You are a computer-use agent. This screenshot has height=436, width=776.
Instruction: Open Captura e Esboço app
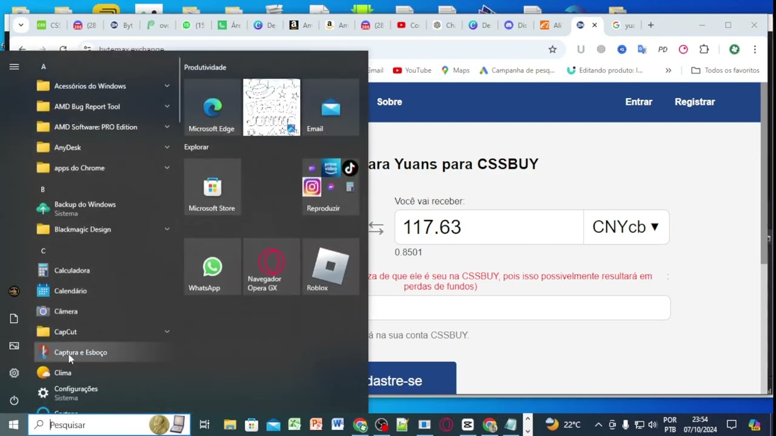(103, 352)
